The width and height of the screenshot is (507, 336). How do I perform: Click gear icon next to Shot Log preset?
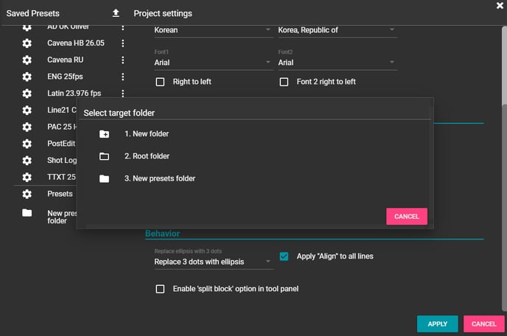pyautogui.click(x=27, y=161)
